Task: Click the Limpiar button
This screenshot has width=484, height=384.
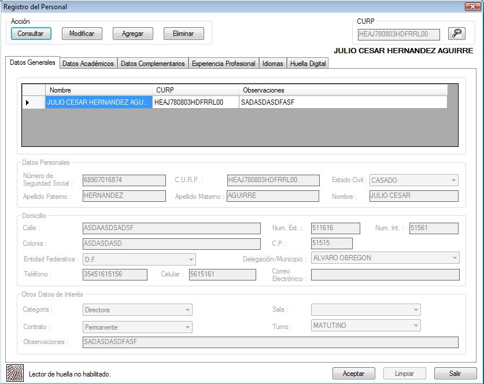Action: (405, 374)
